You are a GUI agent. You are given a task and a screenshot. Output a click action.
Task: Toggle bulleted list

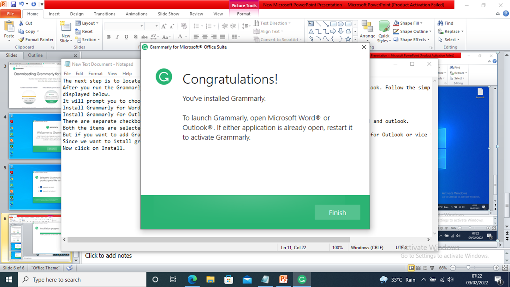[196, 26]
